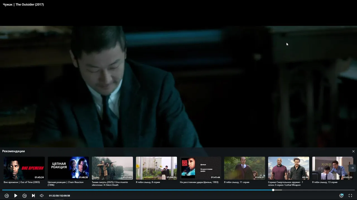Click the title text Я тебя слышу, 13 серия
357x200 pixels.
(325, 182)
